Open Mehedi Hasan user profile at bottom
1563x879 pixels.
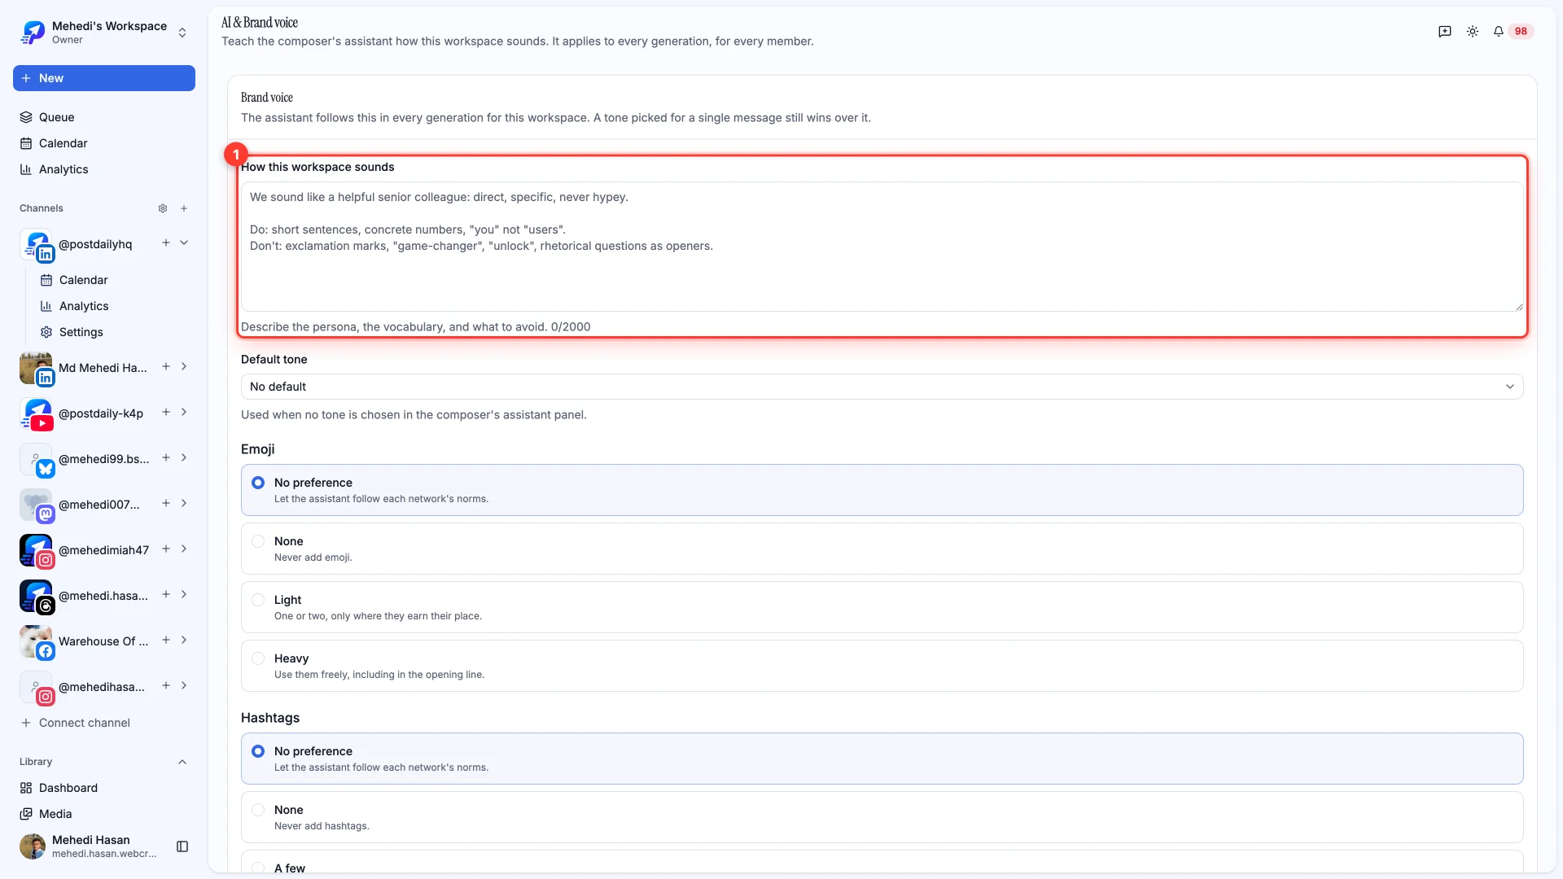88,846
